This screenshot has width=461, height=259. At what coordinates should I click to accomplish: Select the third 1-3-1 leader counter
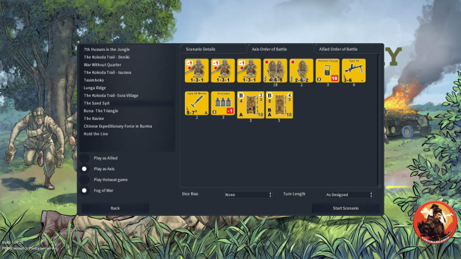pyautogui.click(x=249, y=70)
